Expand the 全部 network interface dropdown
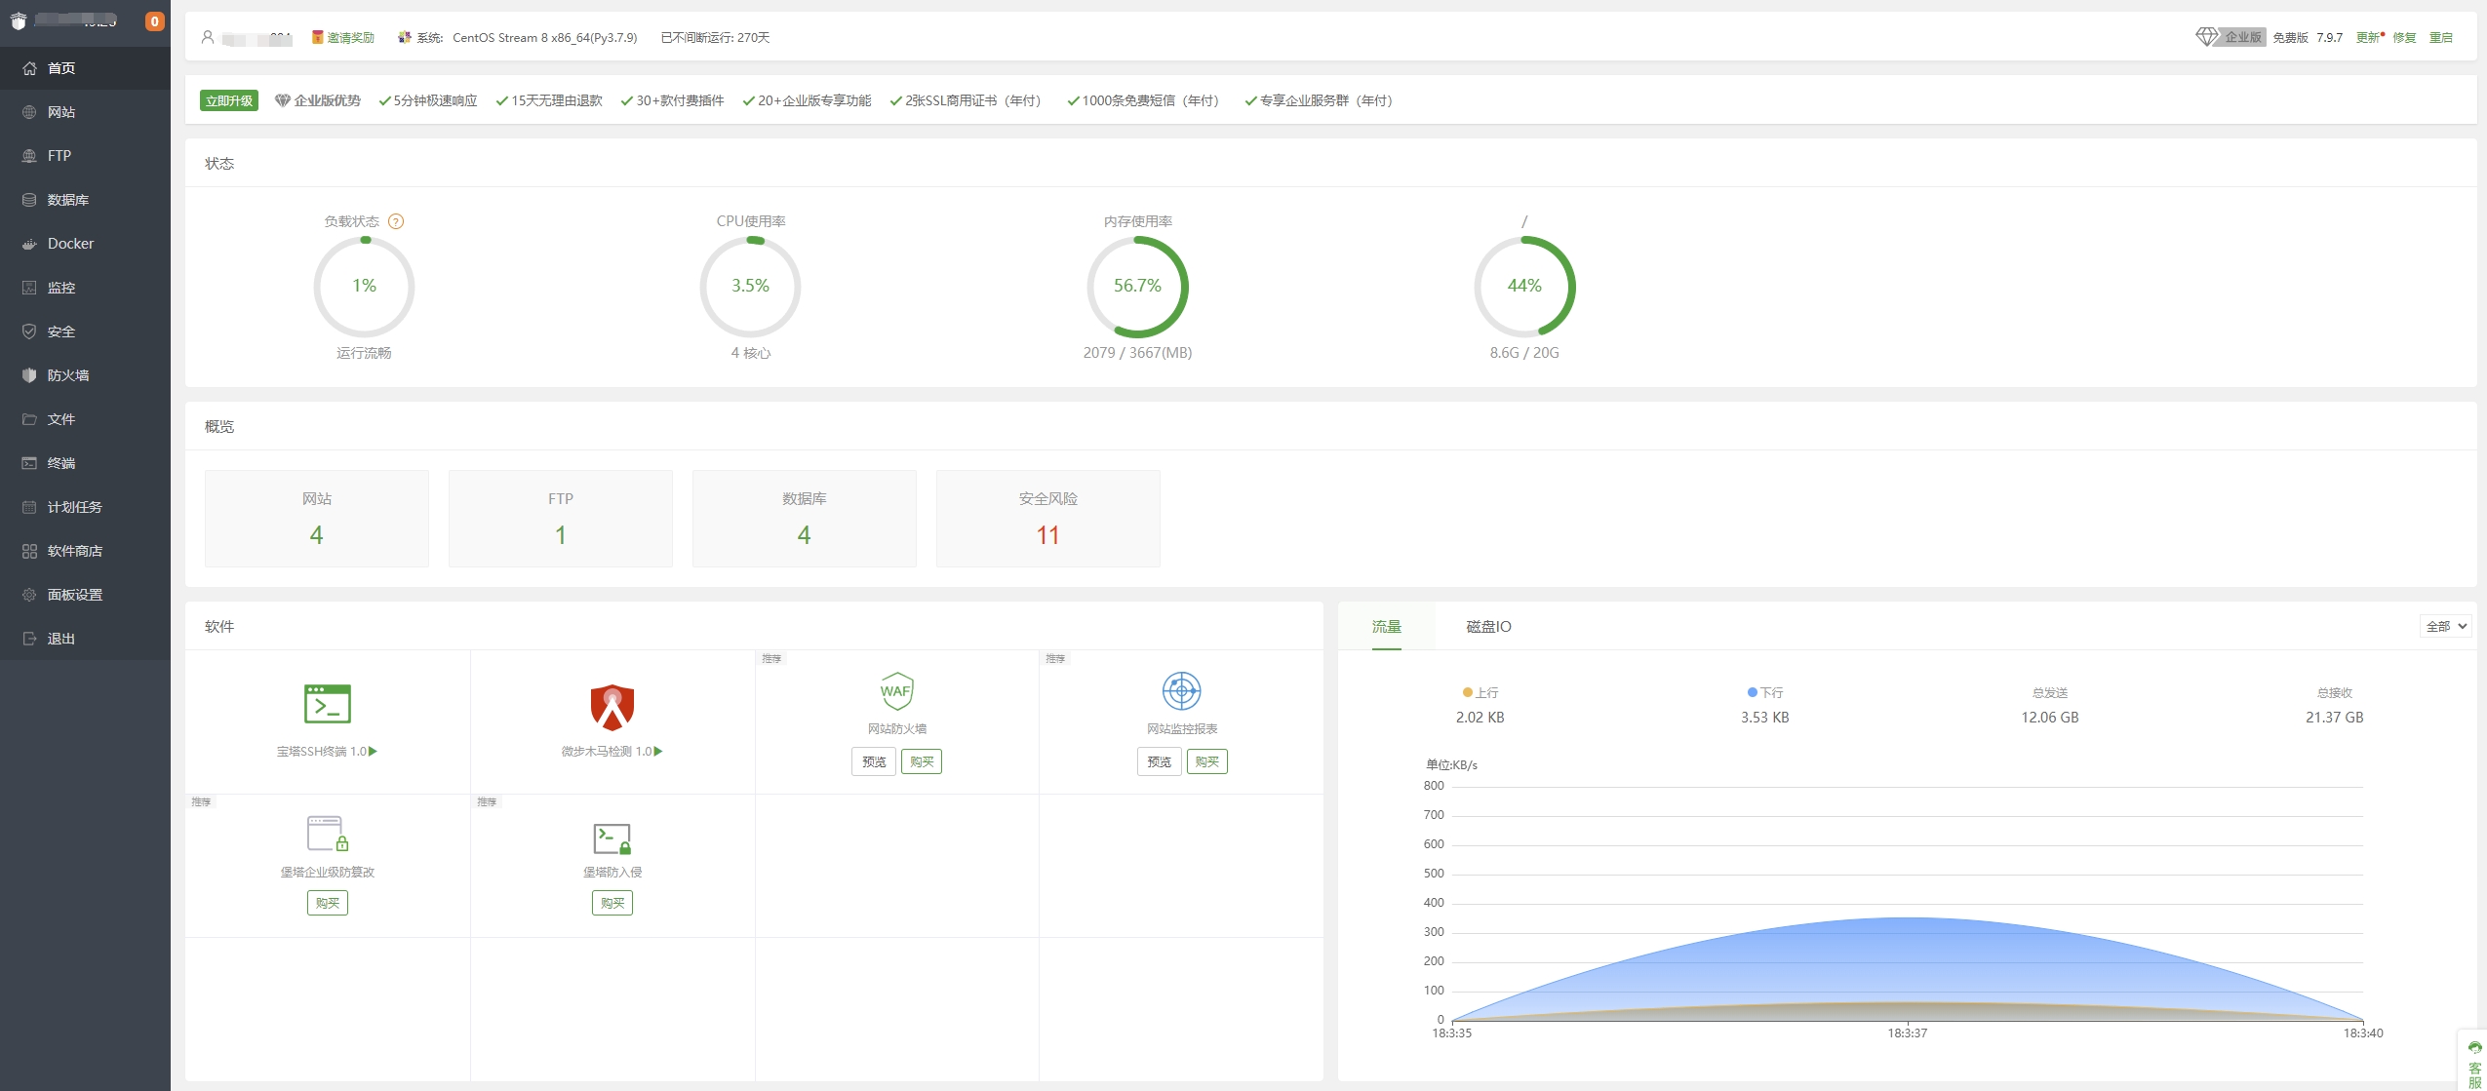This screenshot has width=2487, height=1091. 2445,626
